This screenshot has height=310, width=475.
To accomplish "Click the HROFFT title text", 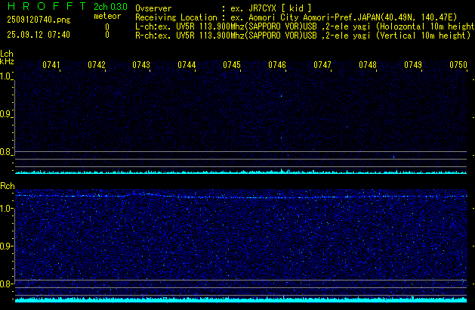I will tap(47, 6).
